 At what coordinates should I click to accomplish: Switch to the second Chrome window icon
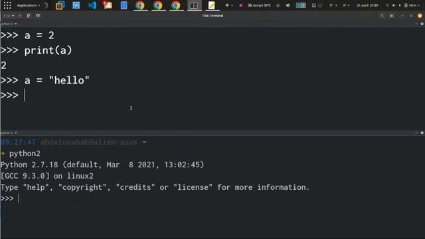[158, 5]
